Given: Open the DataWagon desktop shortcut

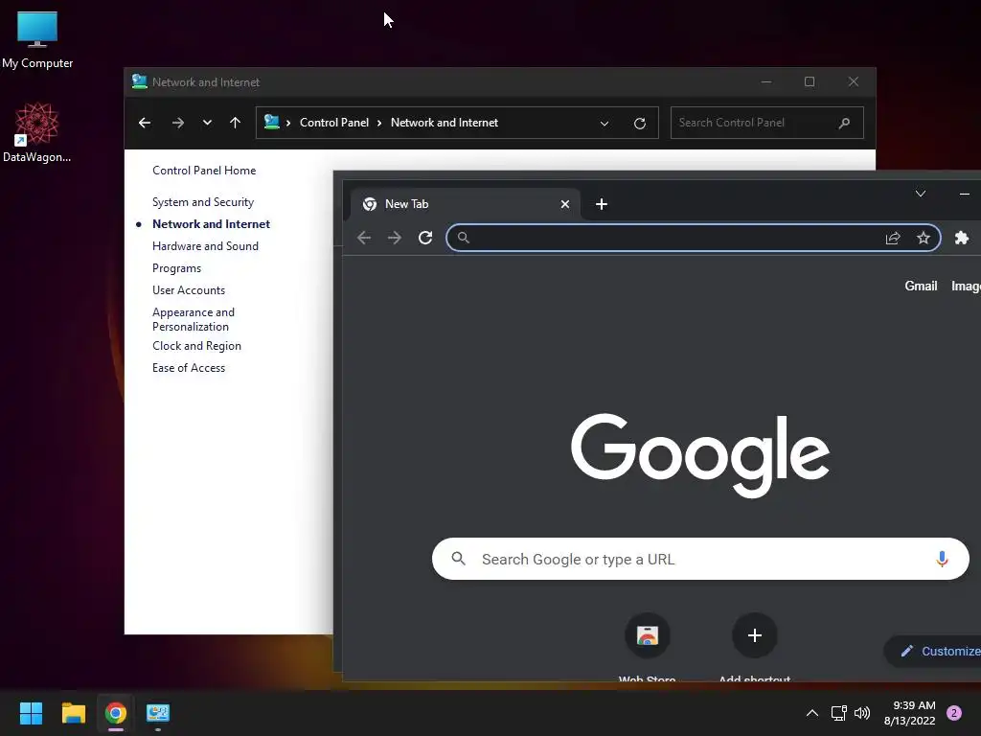Looking at the screenshot, I should (37, 132).
